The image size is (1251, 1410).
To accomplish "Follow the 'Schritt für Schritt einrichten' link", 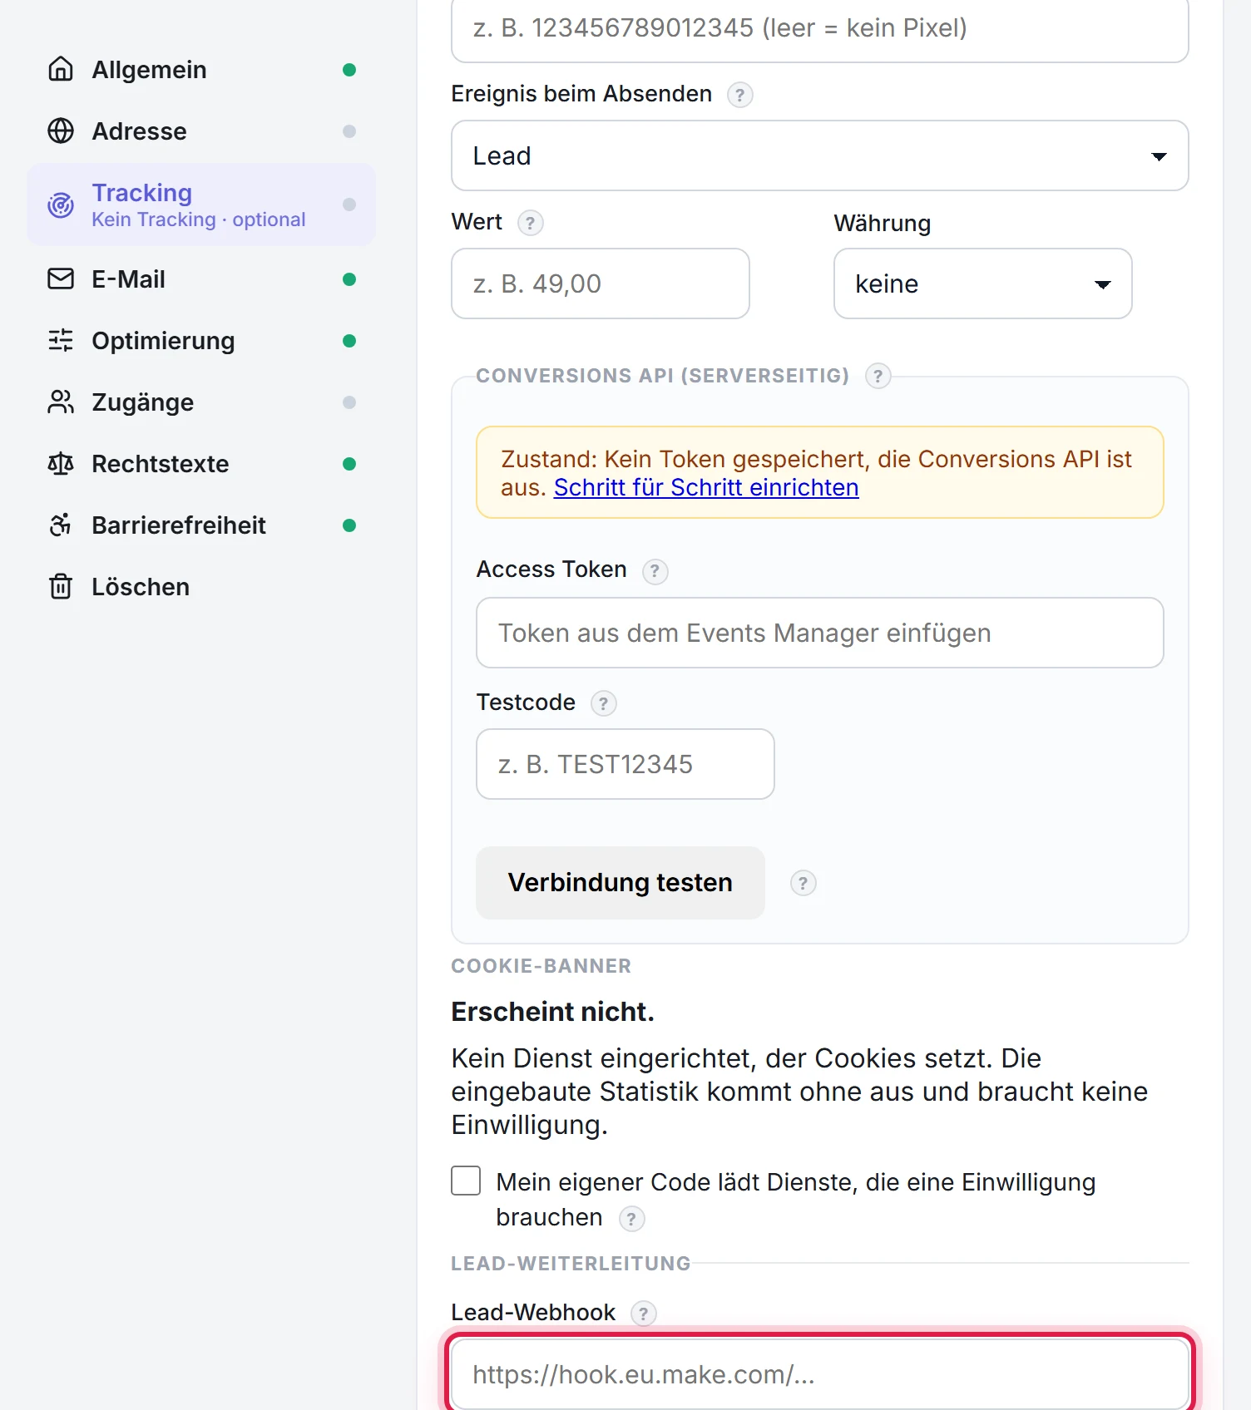I will click(706, 487).
